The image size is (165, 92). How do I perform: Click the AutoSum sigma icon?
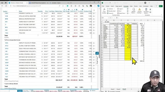click(108, 9)
